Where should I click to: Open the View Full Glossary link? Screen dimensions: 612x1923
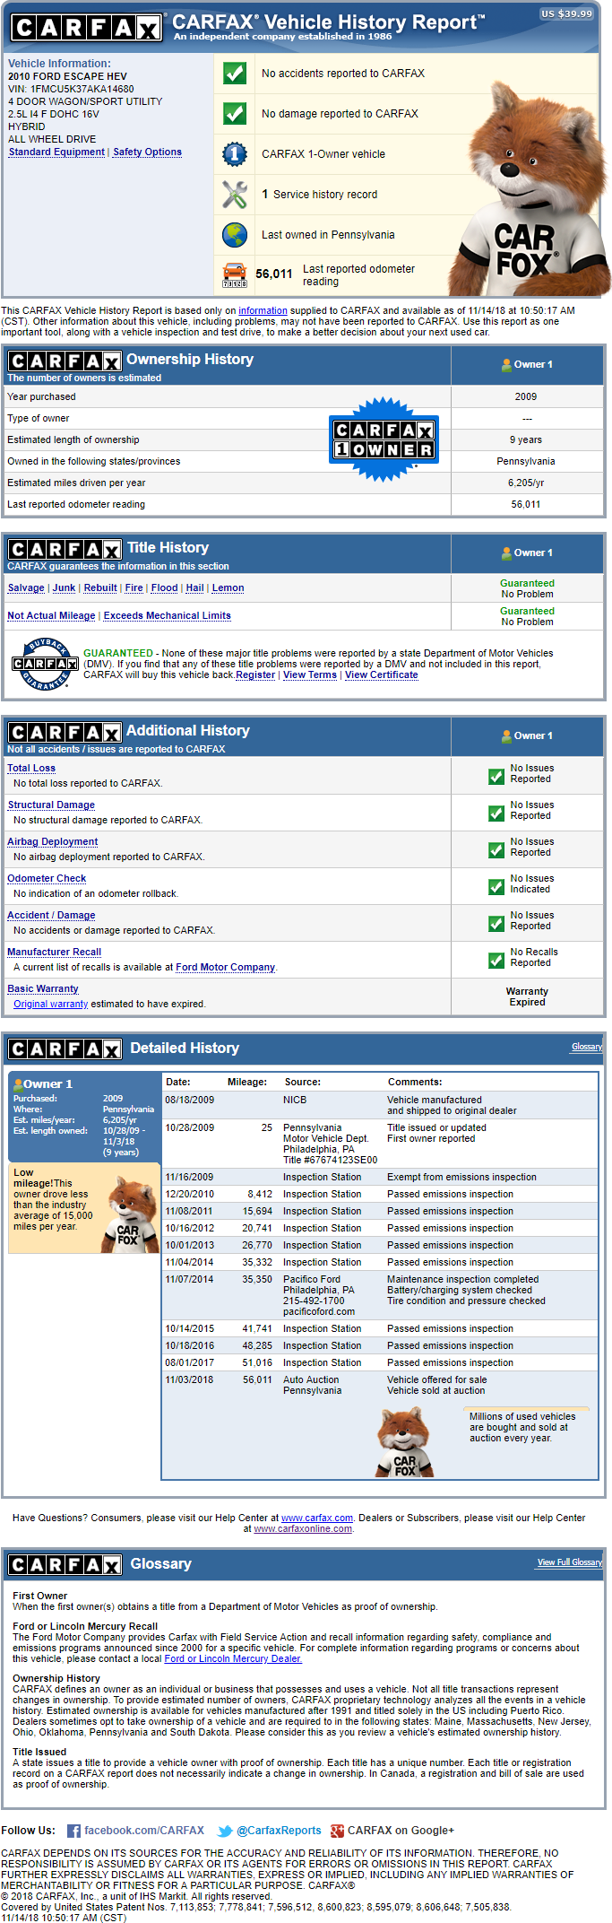570,1562
